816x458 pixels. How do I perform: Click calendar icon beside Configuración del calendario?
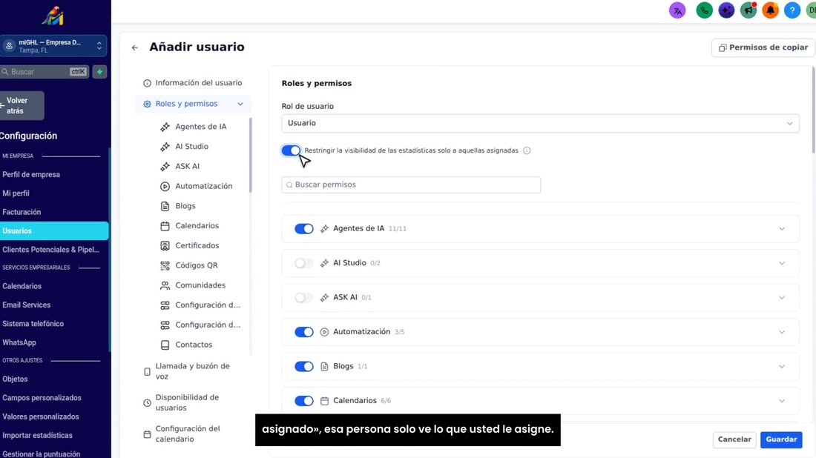pos(148,434)
